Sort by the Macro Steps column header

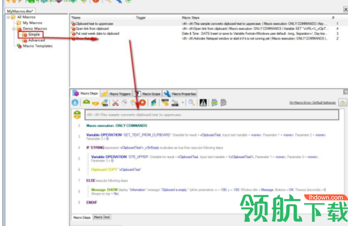coord(255,17)
